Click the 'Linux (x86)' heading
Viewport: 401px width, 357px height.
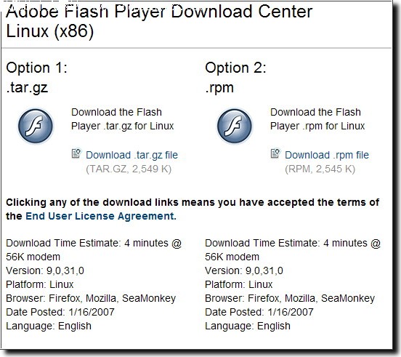click(50, 31)
